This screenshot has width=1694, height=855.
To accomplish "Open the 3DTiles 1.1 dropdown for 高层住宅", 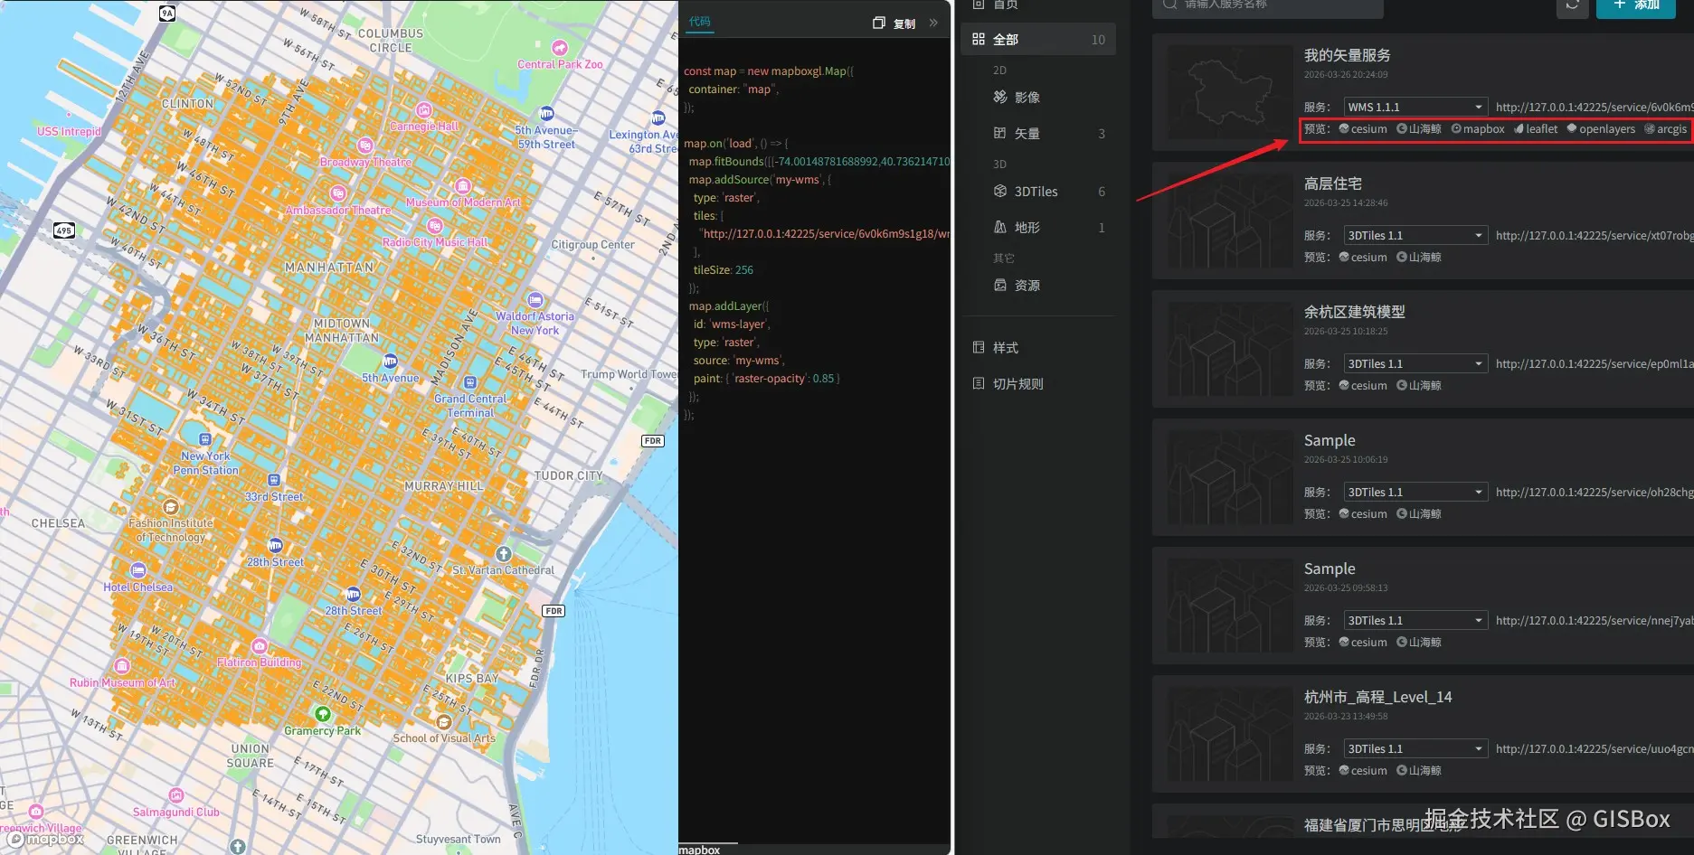I will click(x=1415, y=236).
